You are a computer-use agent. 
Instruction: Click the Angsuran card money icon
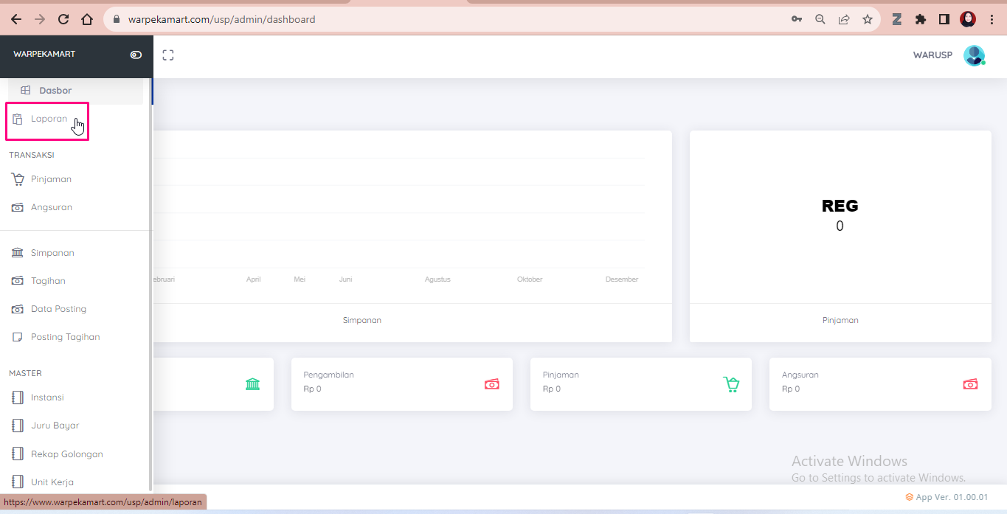coord(970,384)
